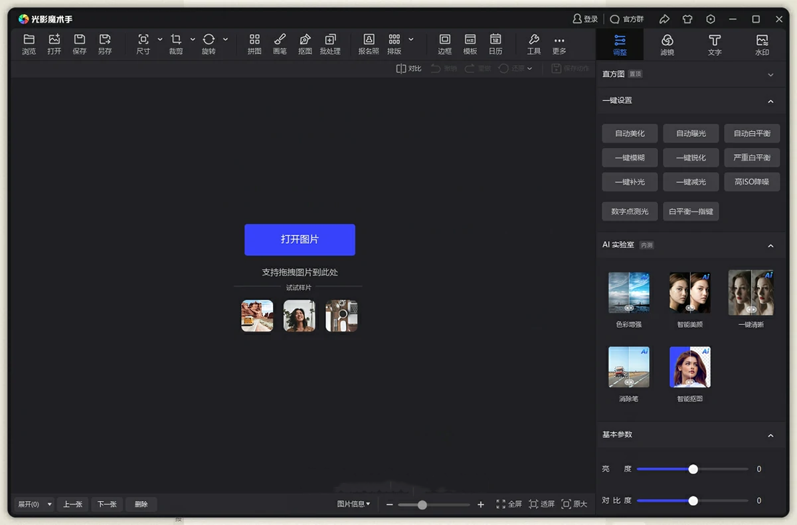Viewport: 797px width, 525px height.
Task: Adjust the 对比度 contrast slider
Action: click(692, 501)
